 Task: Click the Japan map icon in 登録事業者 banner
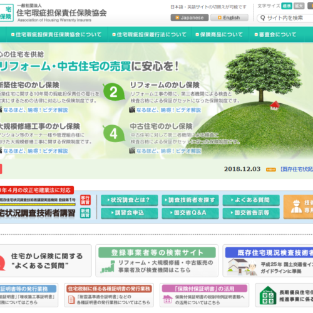pos(108,267)
